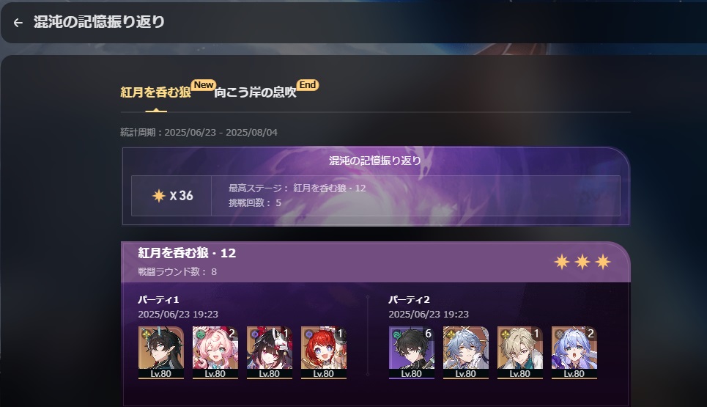The height and width of the screenshot is (407, 707).
Task: Switch to 紅月を呑む狼 tab
Action: click(x=155, y=92)
